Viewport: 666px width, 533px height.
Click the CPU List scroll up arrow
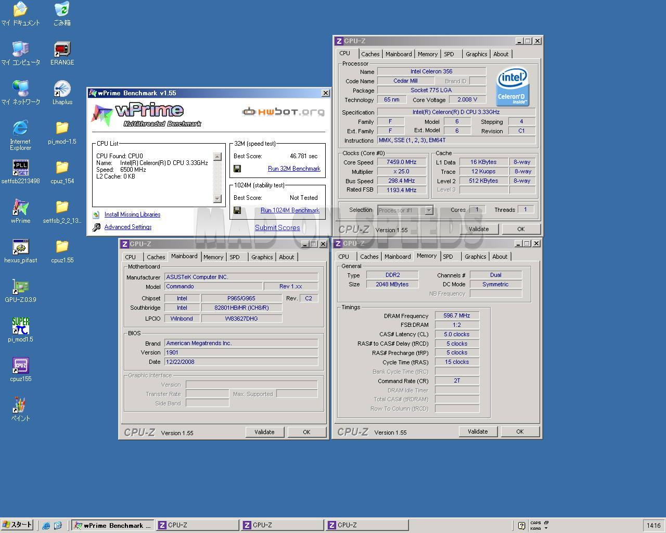coord(217,157)
